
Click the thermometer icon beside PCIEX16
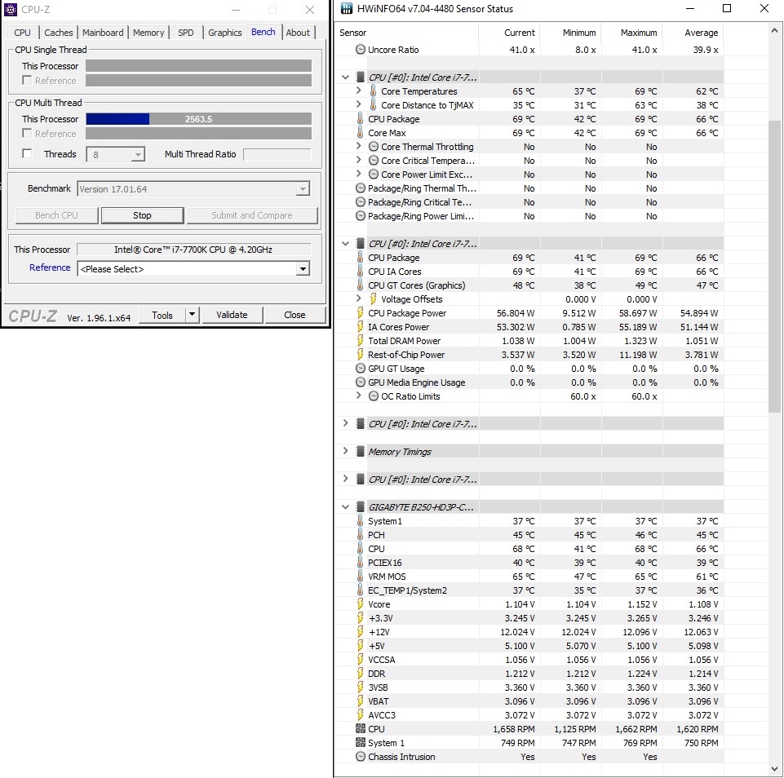click(x=360, y=562)
